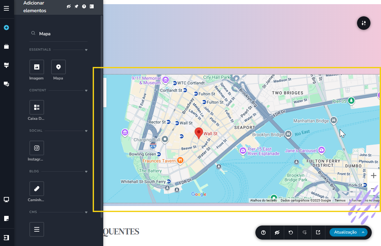Select the Caixa D... element
Image resolution: width=381 pixels, height=246 pixels.
click(37, 107)
